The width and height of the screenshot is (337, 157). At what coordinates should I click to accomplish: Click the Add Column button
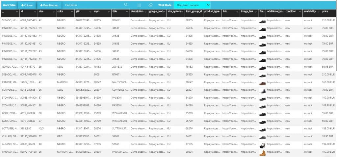click(27, 5)
